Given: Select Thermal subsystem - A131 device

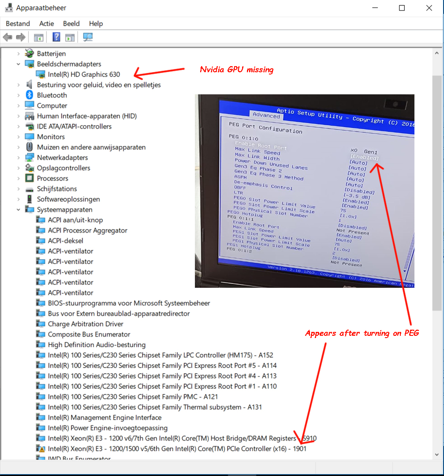Looking at the screenshot, I should [155, 407].
